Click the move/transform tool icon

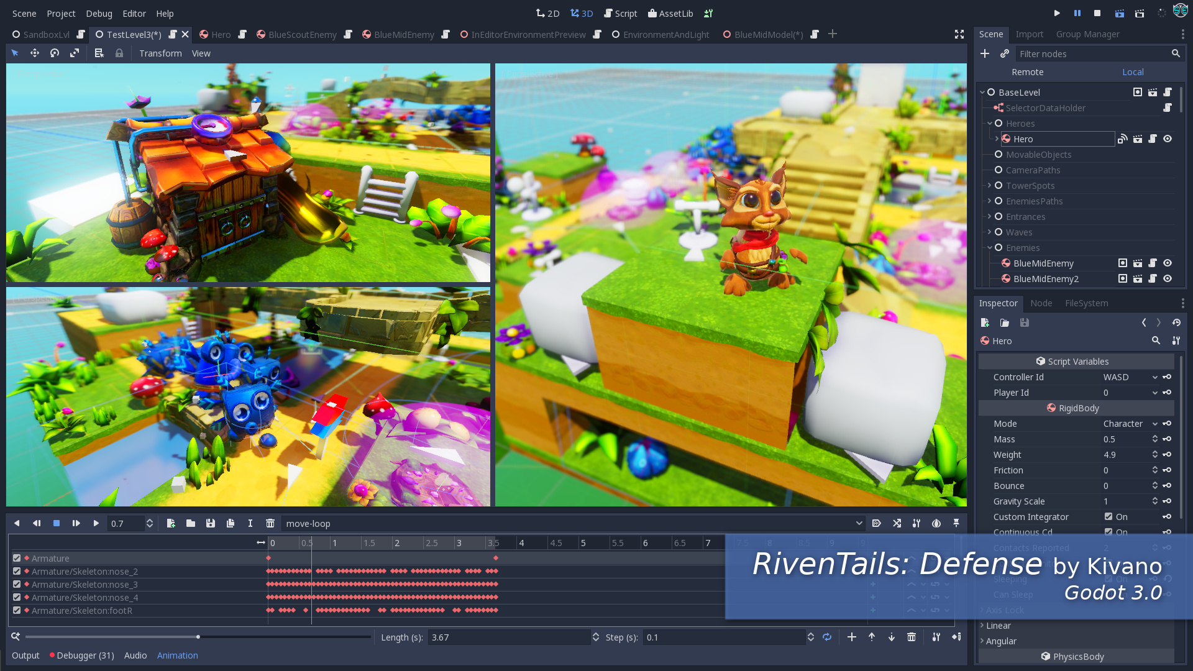pyautogui.click(x=34, y=53)
